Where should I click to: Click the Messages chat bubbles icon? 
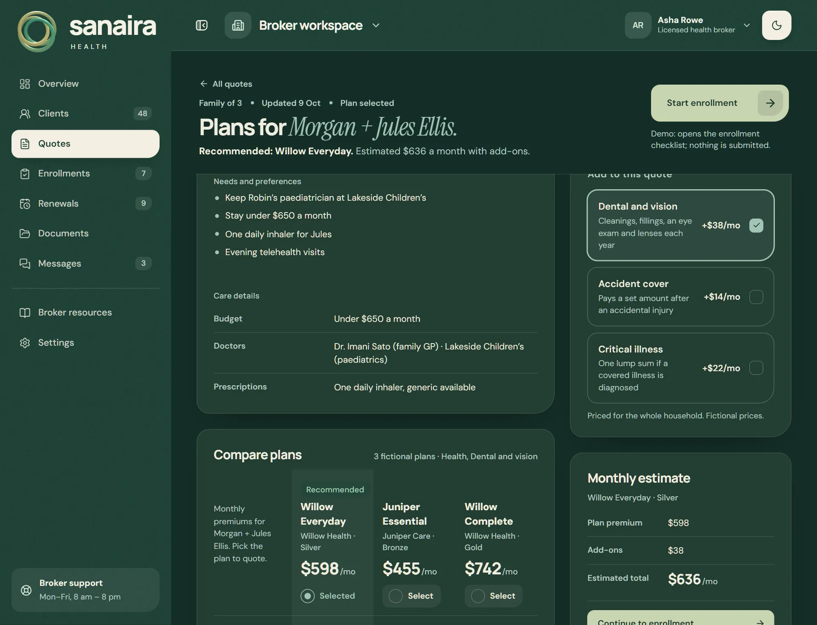[25, 264]
